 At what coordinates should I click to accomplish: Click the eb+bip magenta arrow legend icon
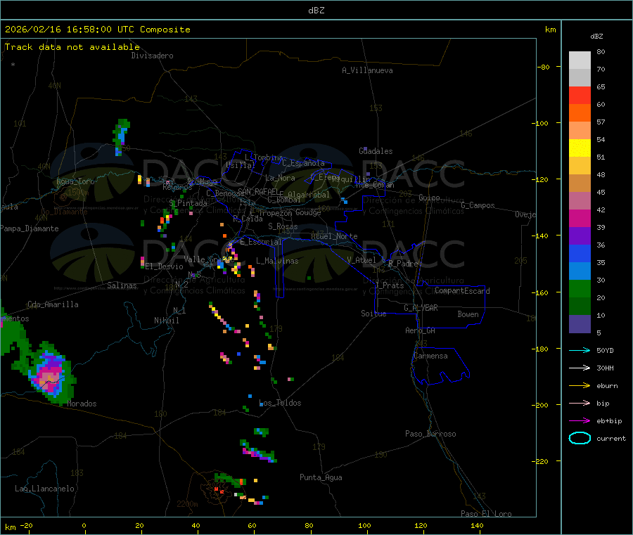click(580, 421)
